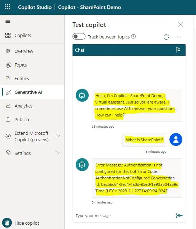196x229 pixels.
Task: Click the Authentication error message bubble
Action: pos(137,178)
